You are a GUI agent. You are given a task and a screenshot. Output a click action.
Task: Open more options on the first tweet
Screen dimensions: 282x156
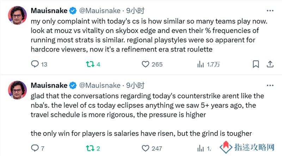pyautogui.click(x=270, y=11)
